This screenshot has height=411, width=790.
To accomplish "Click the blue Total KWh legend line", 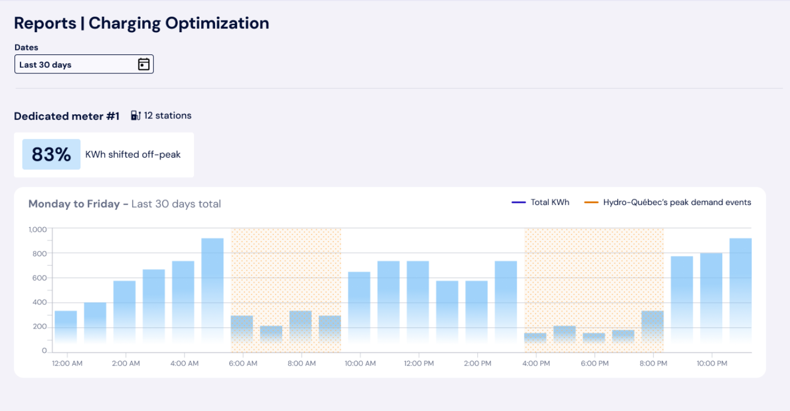I will coord(518,203).
